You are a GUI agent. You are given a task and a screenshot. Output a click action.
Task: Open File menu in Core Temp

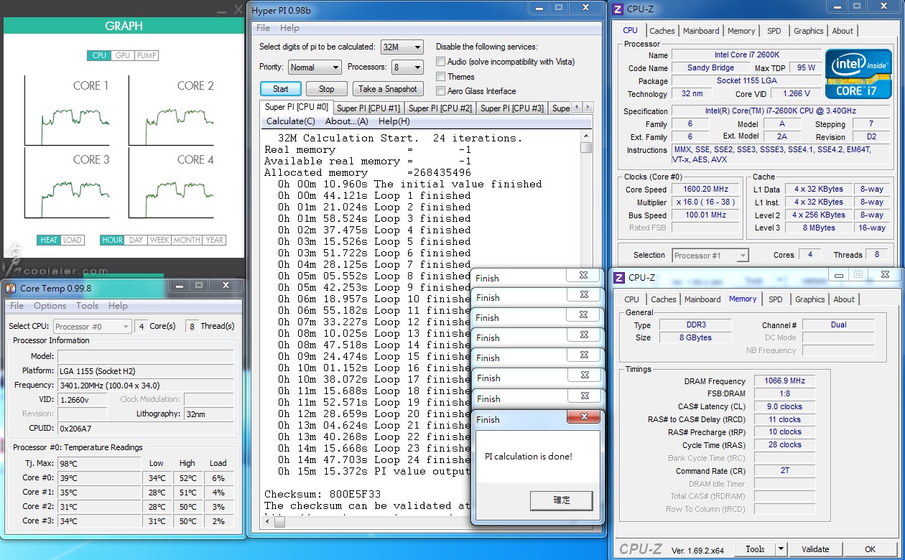17,306
